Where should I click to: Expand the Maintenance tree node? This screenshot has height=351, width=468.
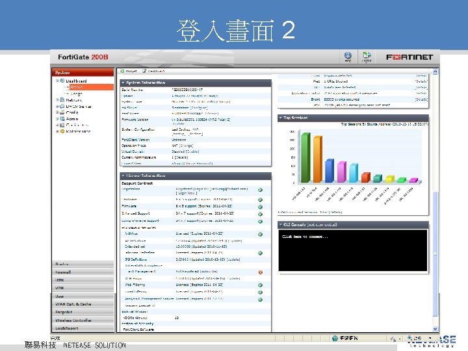tap(57, 131)
